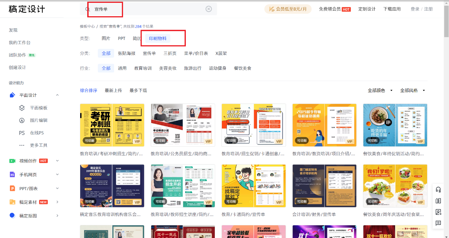This screenshot has width=449, height=238.
Task: Click the 视频创作 green video icon
Action: (x=12, y=161)
